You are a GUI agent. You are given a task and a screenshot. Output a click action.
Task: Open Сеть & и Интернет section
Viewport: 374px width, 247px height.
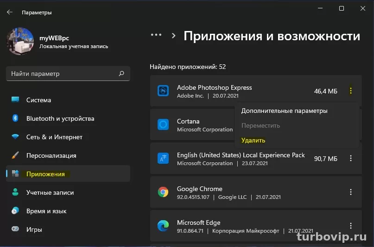(68, 137)
